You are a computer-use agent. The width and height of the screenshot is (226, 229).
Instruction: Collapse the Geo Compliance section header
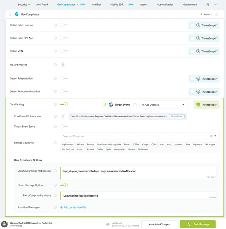(x=10, y=14)
